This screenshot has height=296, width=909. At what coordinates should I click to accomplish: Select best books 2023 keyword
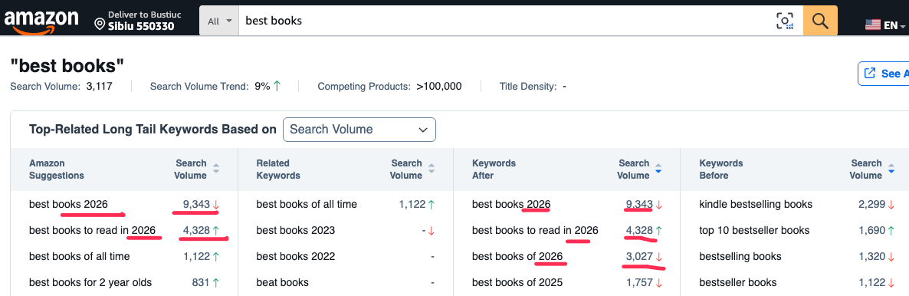click(x=296, y=230)
